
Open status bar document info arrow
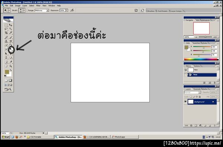tap(43, 133)
